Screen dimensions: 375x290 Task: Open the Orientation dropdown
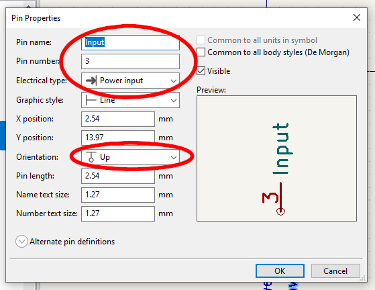[130, 157]
